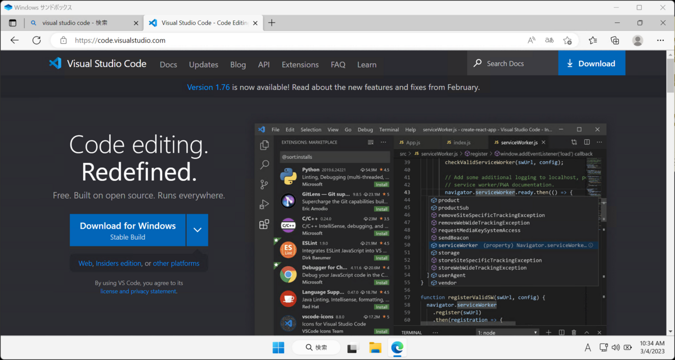The height and width of the screenshot is (360, 675).
Task: Click the taskbar 検索 search box
Action: coord(316,348)
